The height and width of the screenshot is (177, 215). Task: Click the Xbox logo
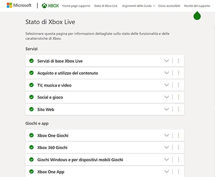click(50, 6)
